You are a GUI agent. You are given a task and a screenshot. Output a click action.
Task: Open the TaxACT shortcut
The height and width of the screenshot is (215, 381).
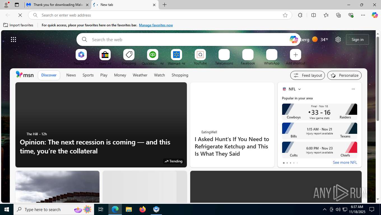tap(81, 57)
